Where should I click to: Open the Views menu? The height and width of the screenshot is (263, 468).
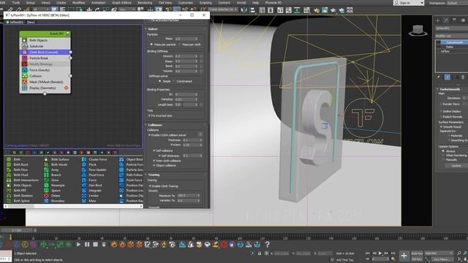pos(45,3)
